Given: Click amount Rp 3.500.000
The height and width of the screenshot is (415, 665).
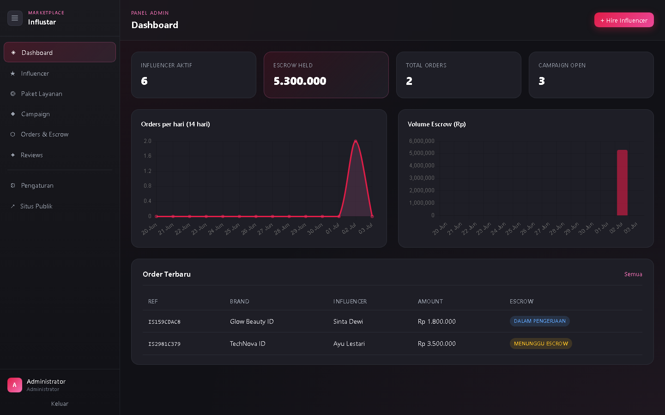Looking at the screenshot, I should (437, 344).
